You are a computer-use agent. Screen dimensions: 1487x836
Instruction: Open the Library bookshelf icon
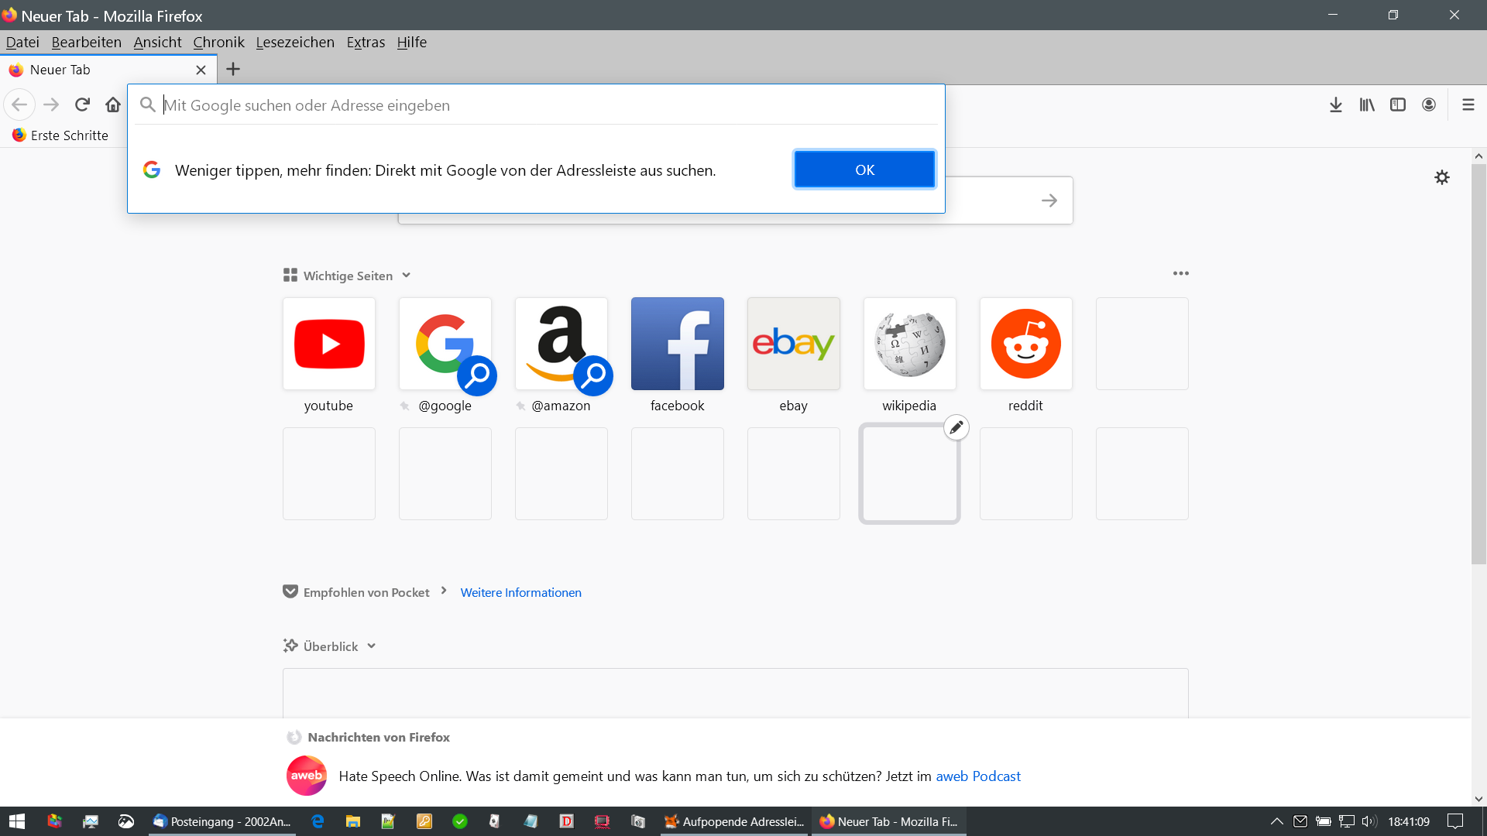[1367, 104]
